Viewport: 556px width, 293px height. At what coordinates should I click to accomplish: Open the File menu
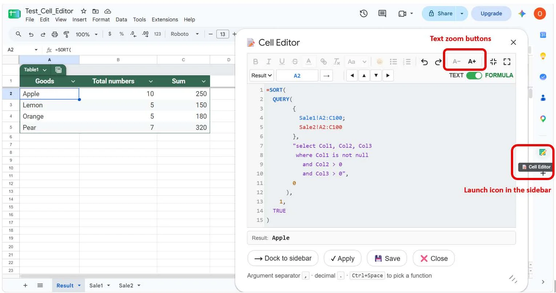pyautogui.click(x=30, y=20)
